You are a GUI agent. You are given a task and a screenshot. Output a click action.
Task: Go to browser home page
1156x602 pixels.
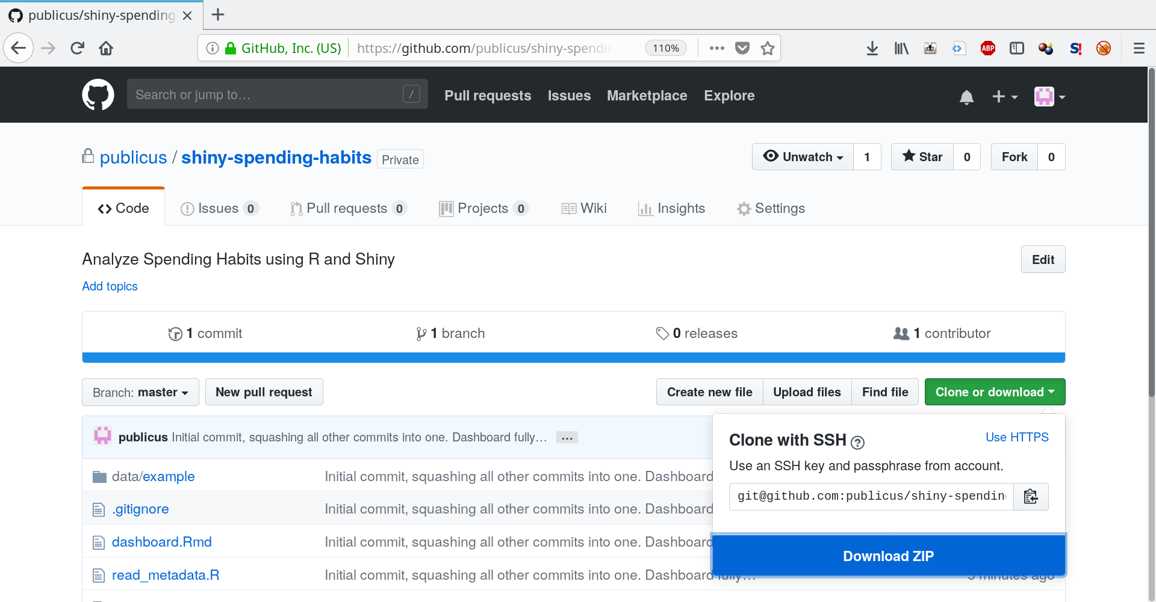106,48
